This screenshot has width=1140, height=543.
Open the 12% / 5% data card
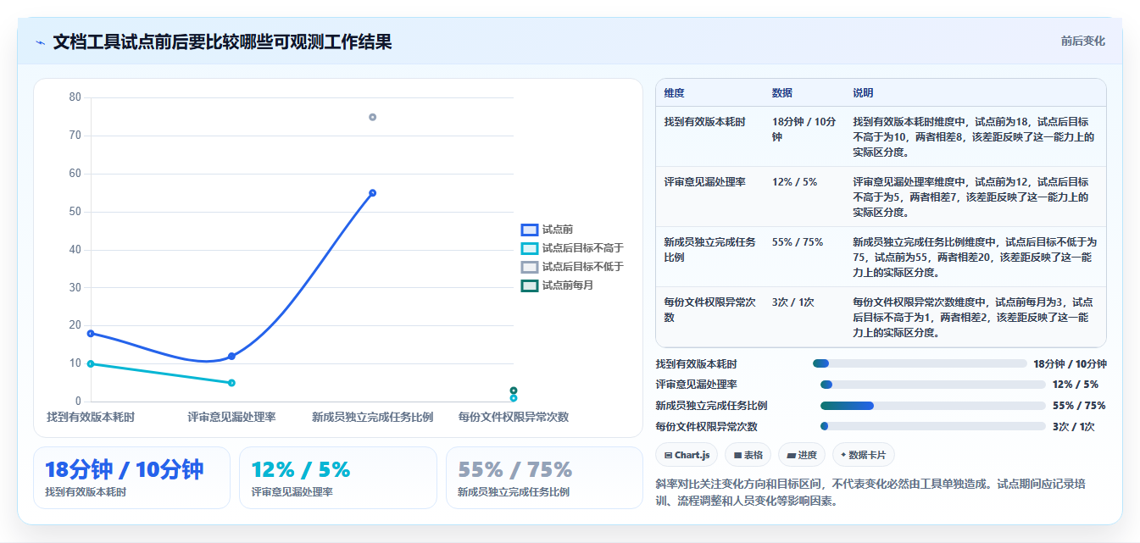tap(338, 478)
